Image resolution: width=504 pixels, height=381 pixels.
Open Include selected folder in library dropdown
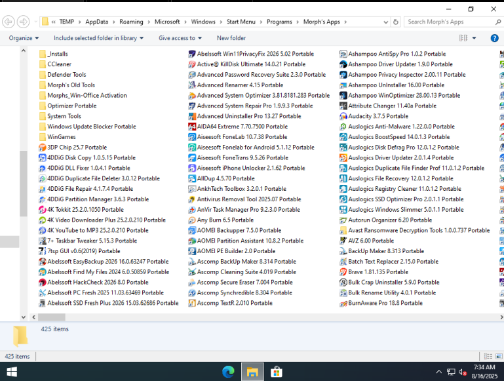[98, 38]
